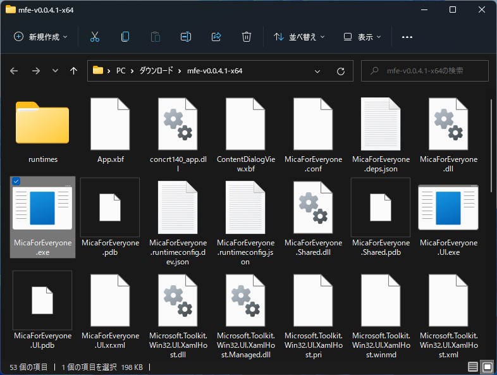The height and width of the screenshot is (375, 497).
Task: Select Microsoft.Toolkit.Win32.UI.XamlHost.pri icon
Action: [313, 300]
